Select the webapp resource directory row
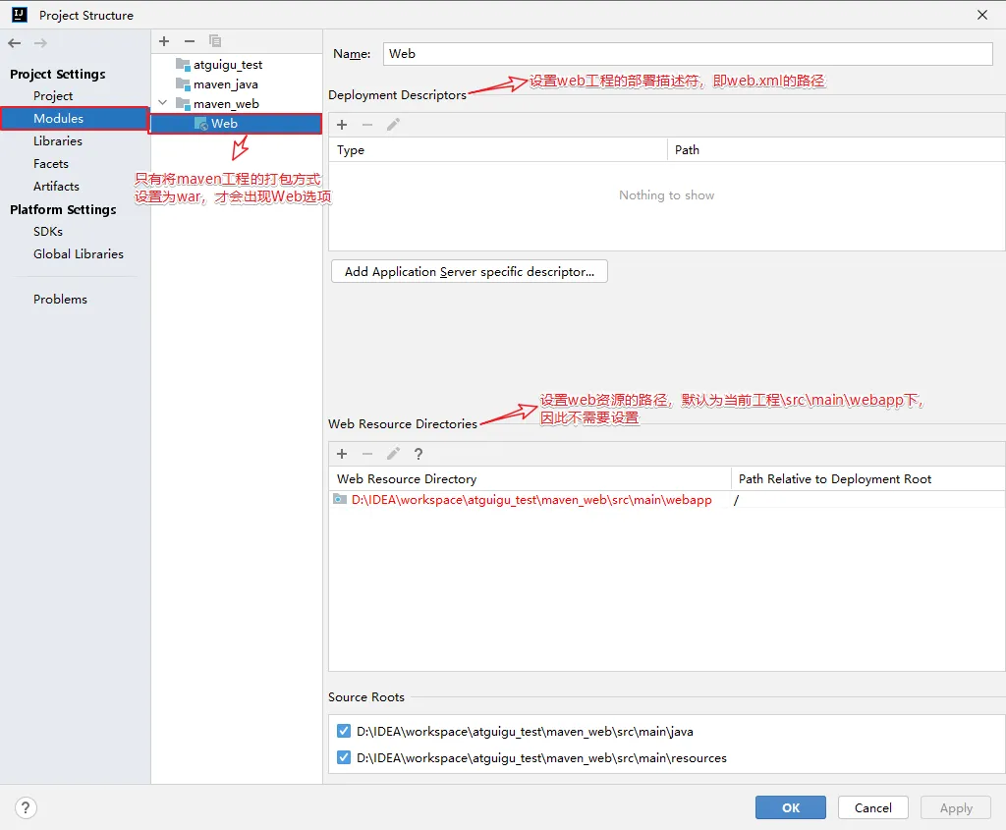The height and width of the screenshot is (830, 1006). (x=531, y=500)
